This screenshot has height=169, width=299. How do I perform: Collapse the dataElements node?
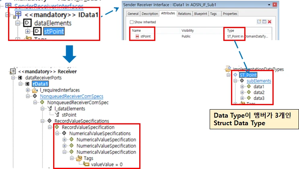(x=18, y=23)
